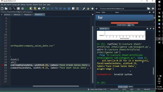Toggle the breakpoint on line 21

click(2, 65)
